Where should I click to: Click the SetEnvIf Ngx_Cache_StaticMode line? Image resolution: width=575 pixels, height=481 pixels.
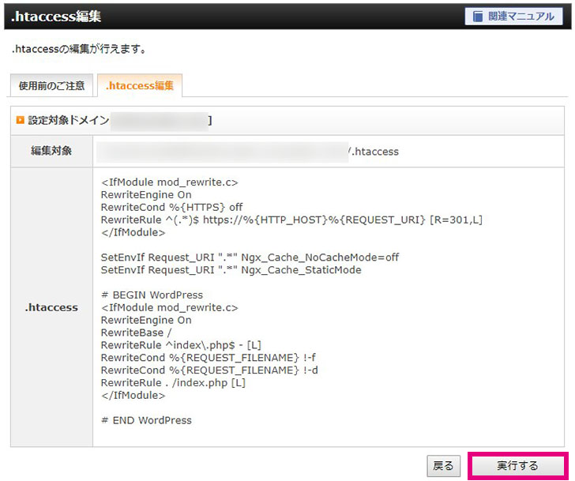click(x=231, y=270)
